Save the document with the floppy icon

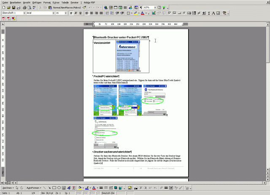(x=13, y=8)
